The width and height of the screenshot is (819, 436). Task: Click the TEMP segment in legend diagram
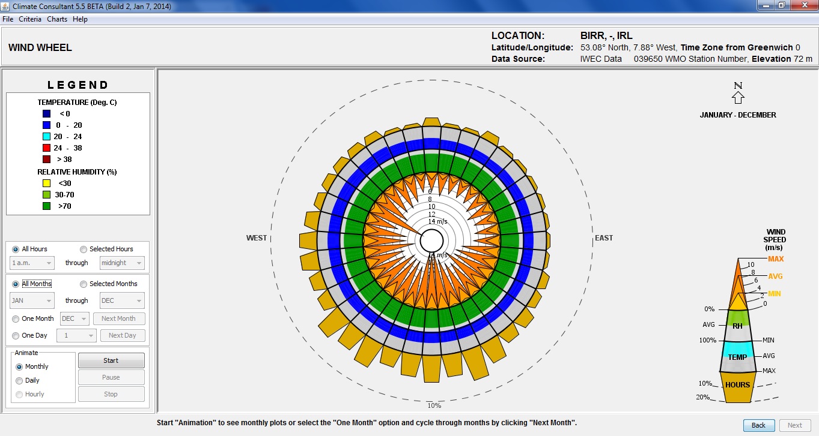pos(737,357)
